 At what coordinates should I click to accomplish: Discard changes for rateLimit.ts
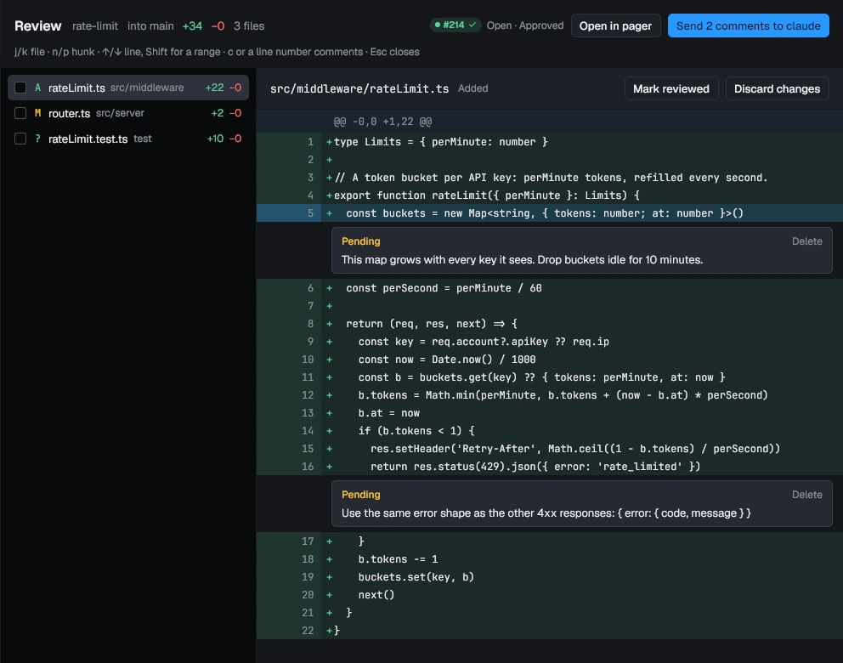click(x=777, y=88)
